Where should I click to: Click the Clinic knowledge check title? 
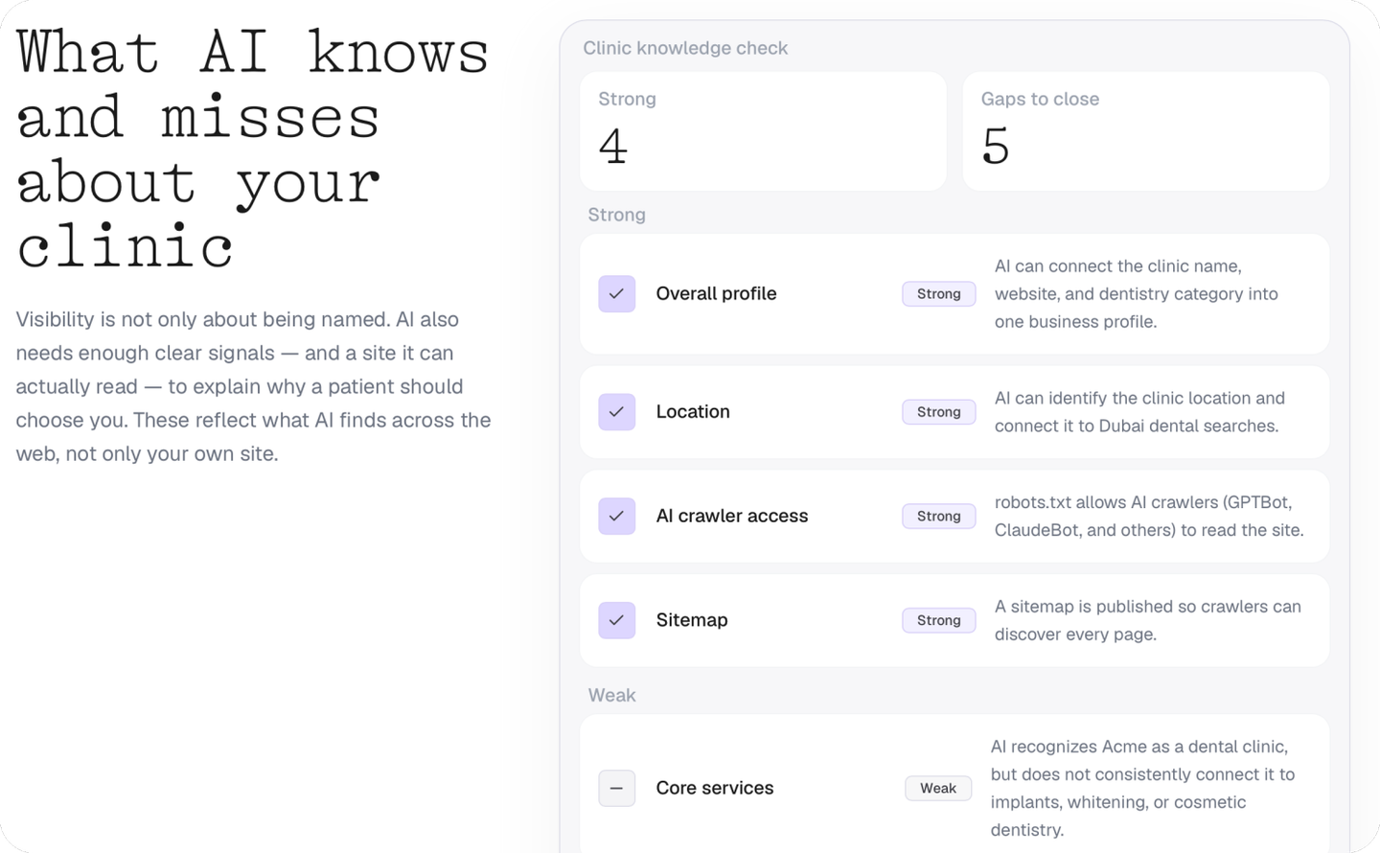coord(685,48)
